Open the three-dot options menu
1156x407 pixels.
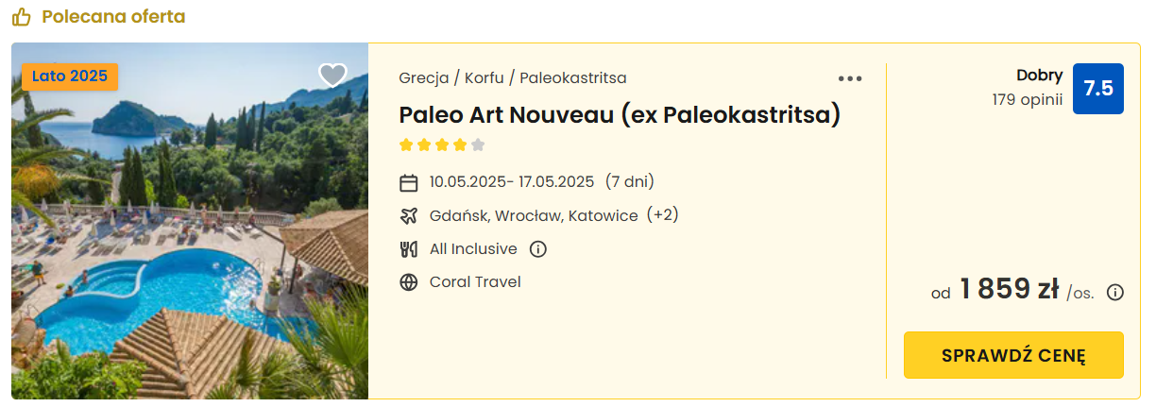point(850,78)
